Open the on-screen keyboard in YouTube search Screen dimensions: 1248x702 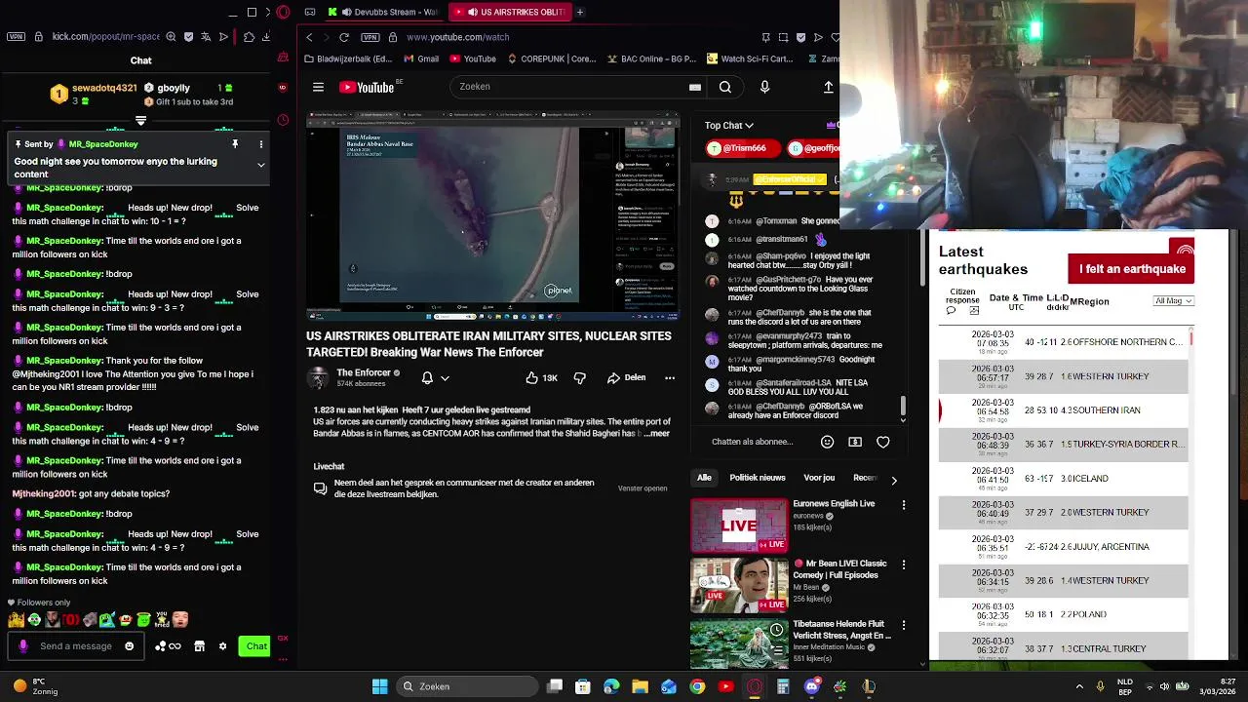click(695, 87)
